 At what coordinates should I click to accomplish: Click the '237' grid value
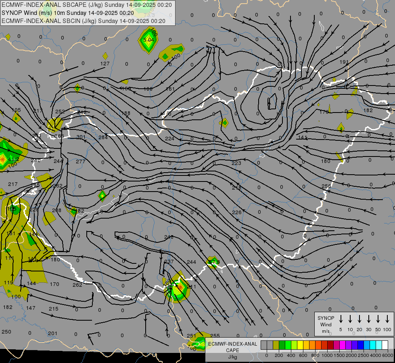click(x=169, y=261)
